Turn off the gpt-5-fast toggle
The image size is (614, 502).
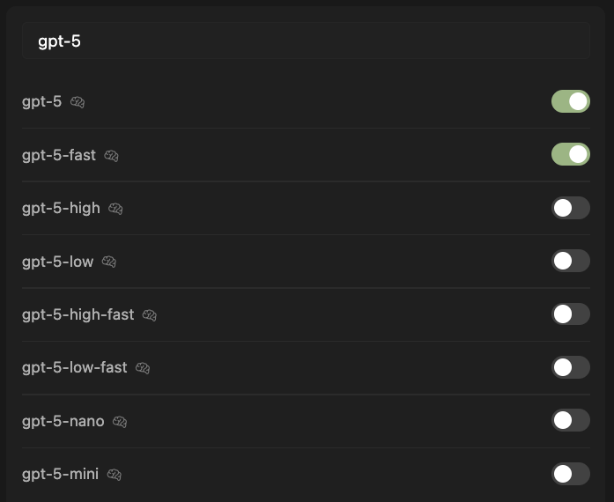[x=571, y=154]
